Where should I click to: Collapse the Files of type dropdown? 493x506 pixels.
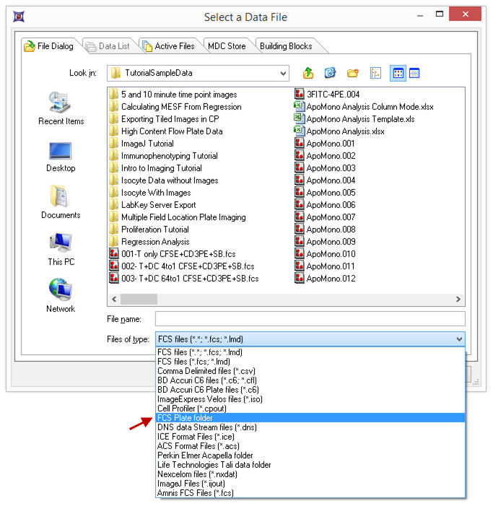(x=459, y=339)
